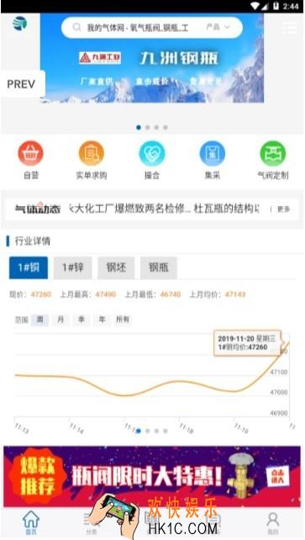
Task: Select the 1#铜 tab
Action: coord(29,267)
